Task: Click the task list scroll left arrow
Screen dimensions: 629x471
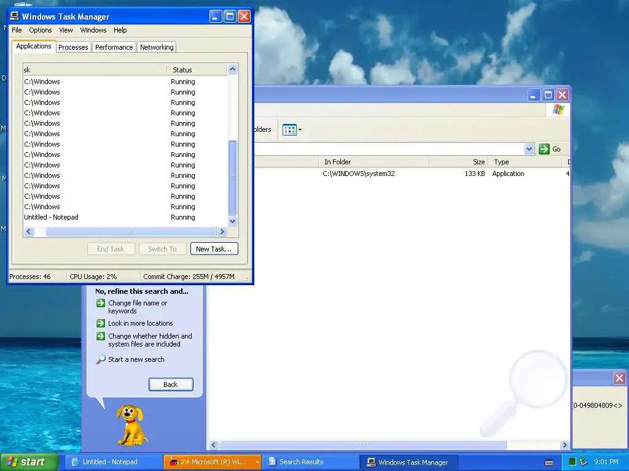Action: pyautogui.click(x=29, y=231)
